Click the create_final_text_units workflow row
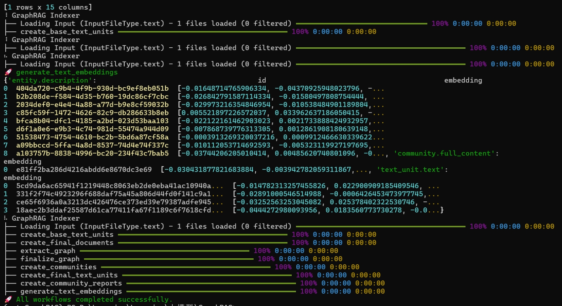 coord(193,275)
